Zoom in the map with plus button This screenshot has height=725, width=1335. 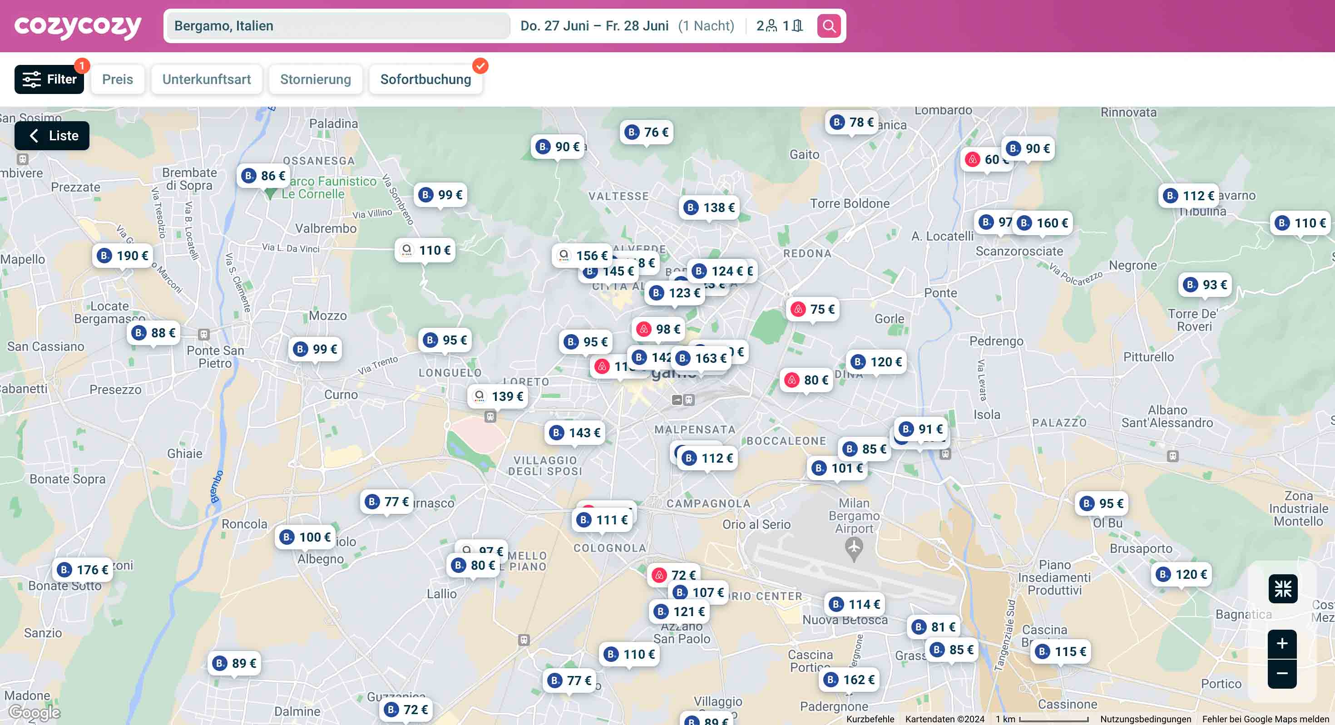pos(1282,644)
